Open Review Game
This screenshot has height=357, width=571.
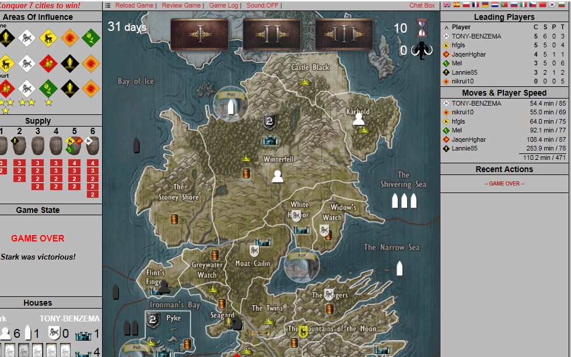point(181,5)
